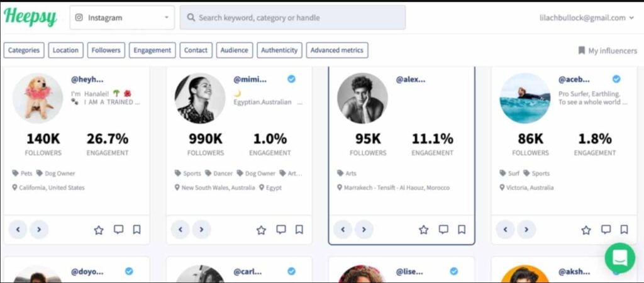This screenshot has width=644, height=283.
Task: Click the Heepsy logo
Action: [30, 18]
